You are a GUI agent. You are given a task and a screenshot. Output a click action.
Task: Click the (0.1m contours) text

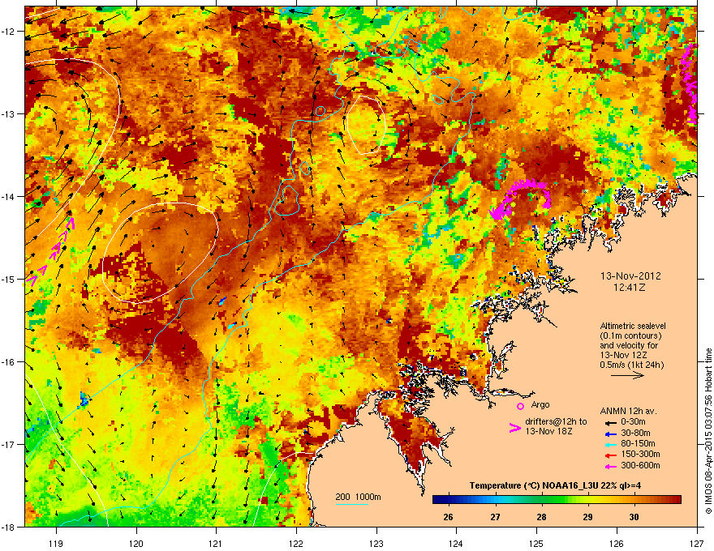tap(630, 336)
